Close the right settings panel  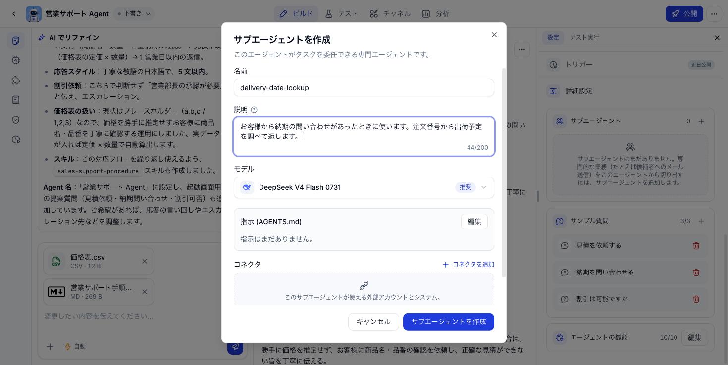(717, 38)
